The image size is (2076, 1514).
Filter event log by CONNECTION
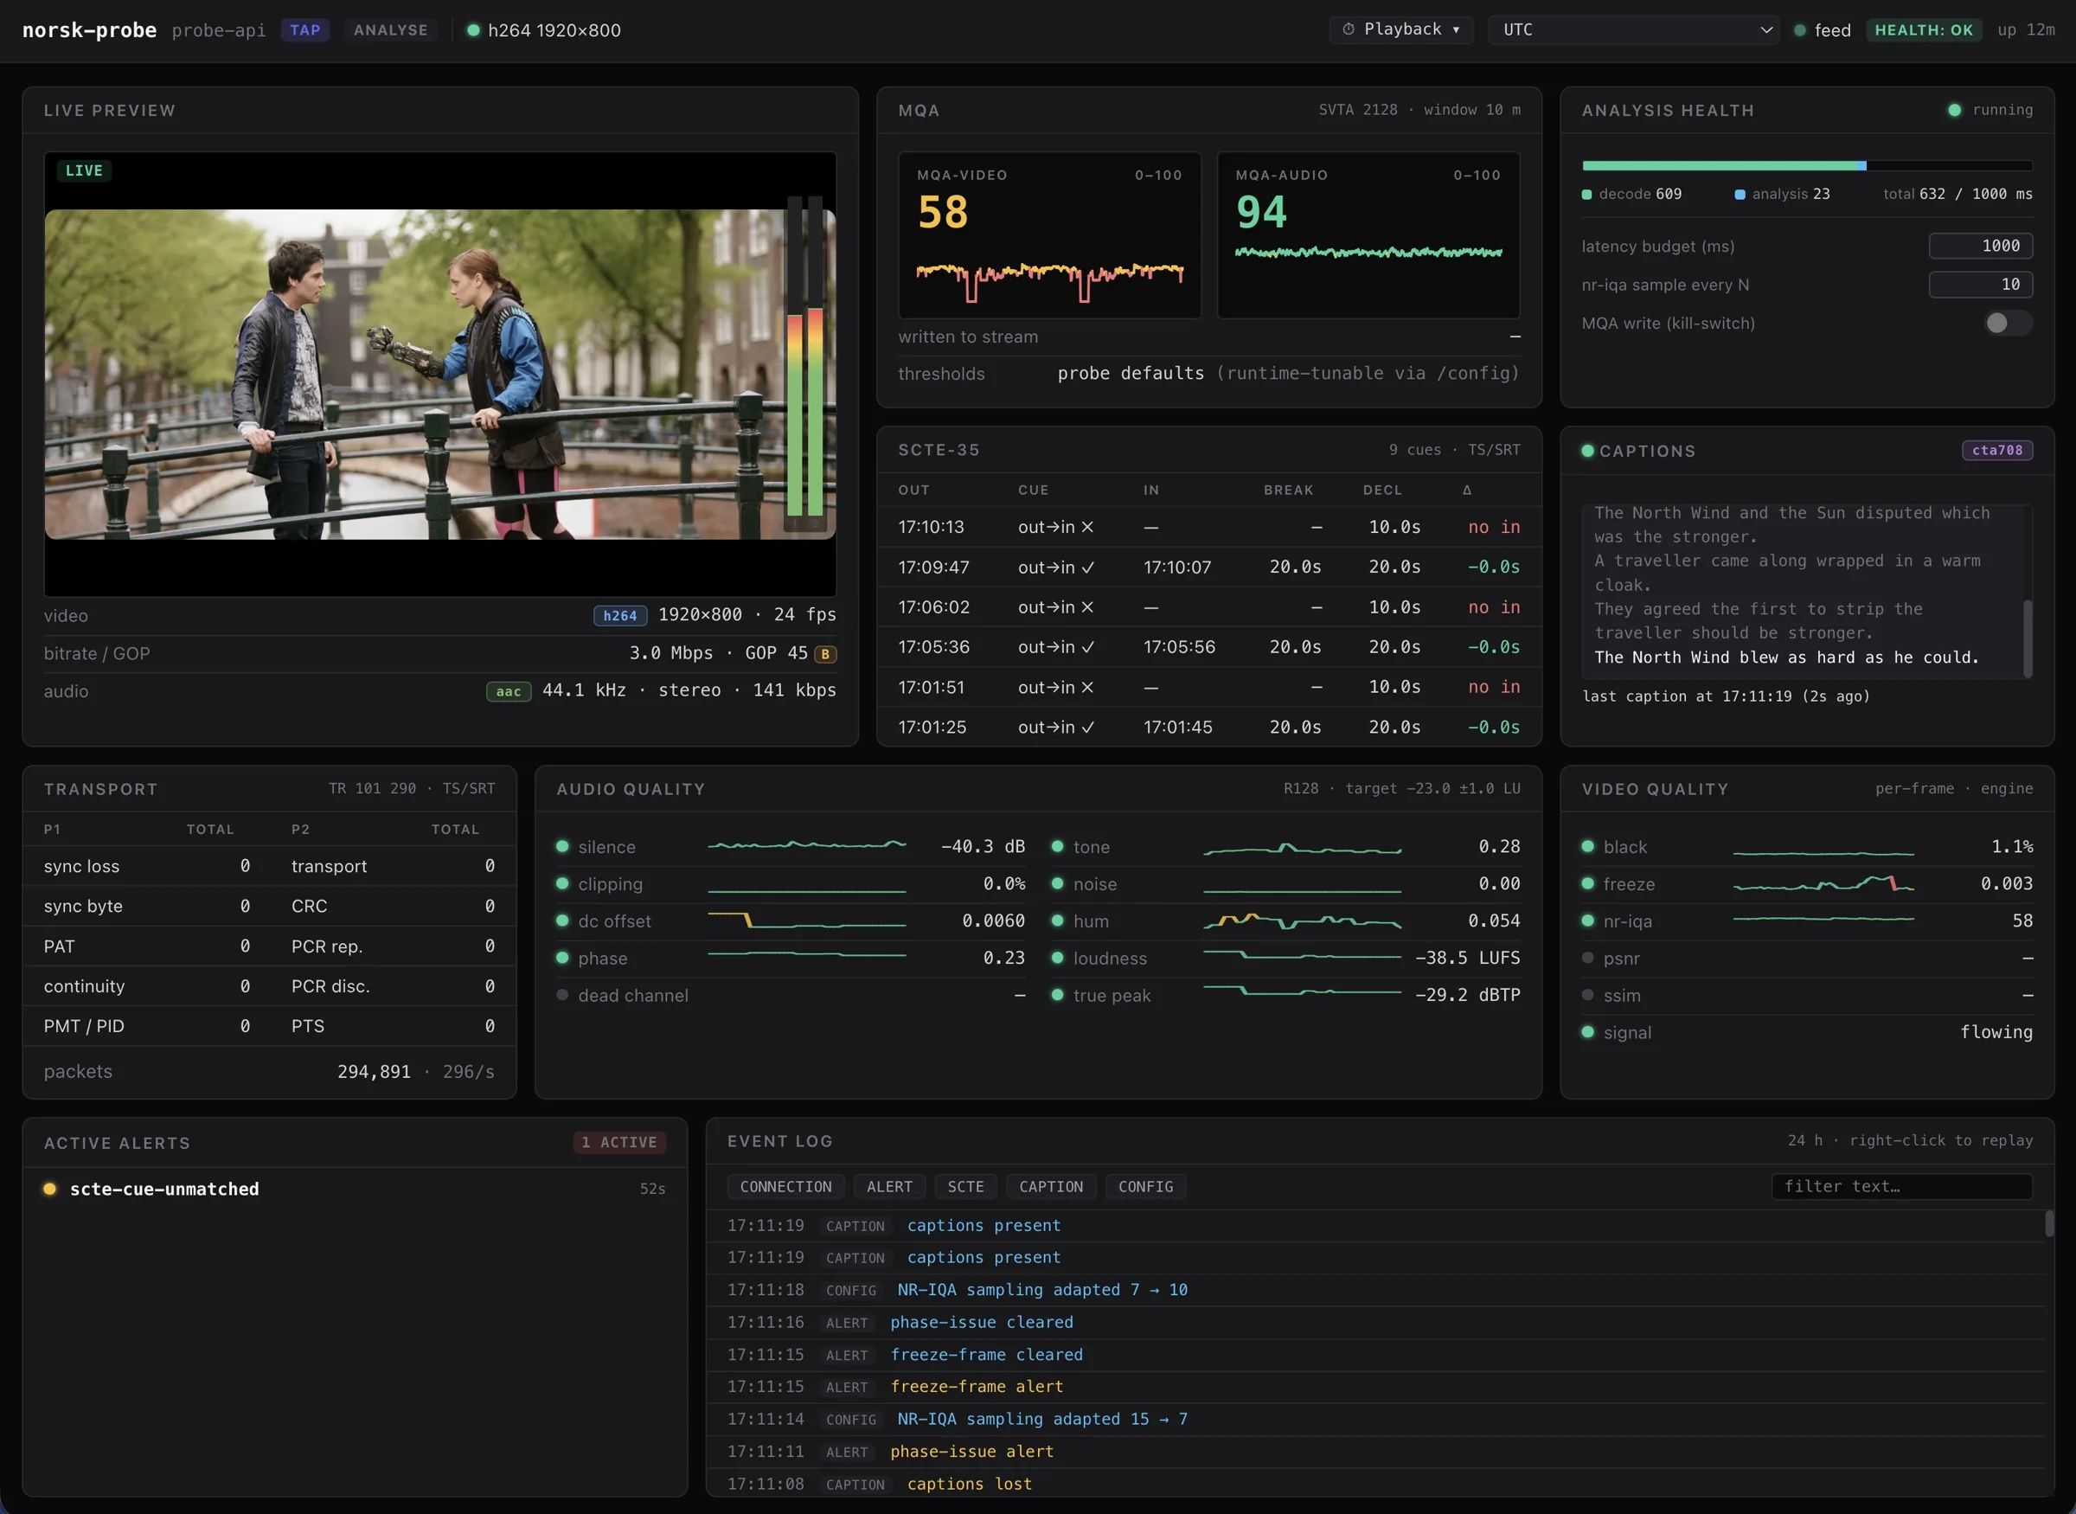(786, 1187)
